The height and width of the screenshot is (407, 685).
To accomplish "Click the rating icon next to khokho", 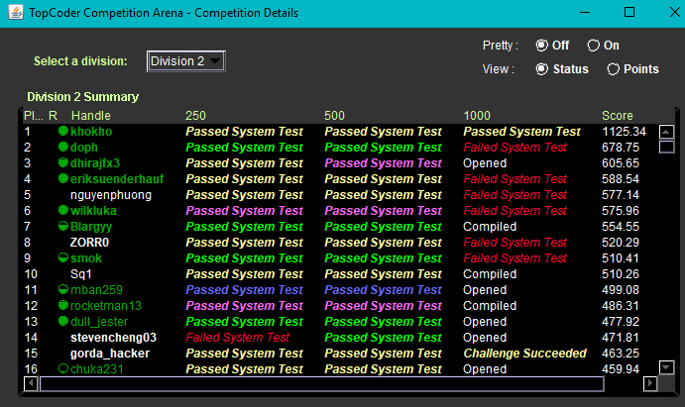I will pos(63,131).
